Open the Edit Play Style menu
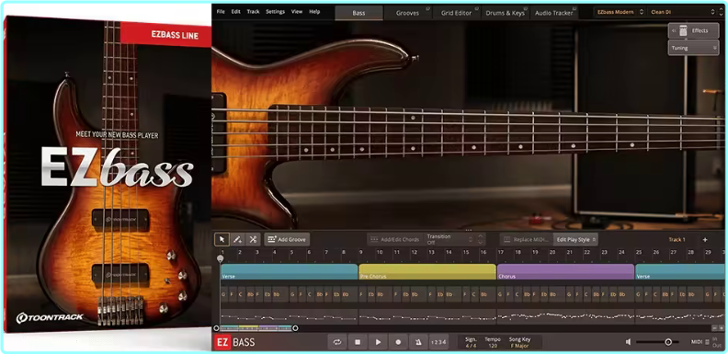The image size is (728, 354). 575,240
